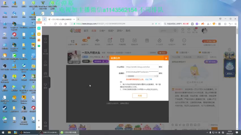Image resolution: width=241 pixels, height=135 pixels.
Task: Open the gift box icon
Action: (x=147, y=40)
